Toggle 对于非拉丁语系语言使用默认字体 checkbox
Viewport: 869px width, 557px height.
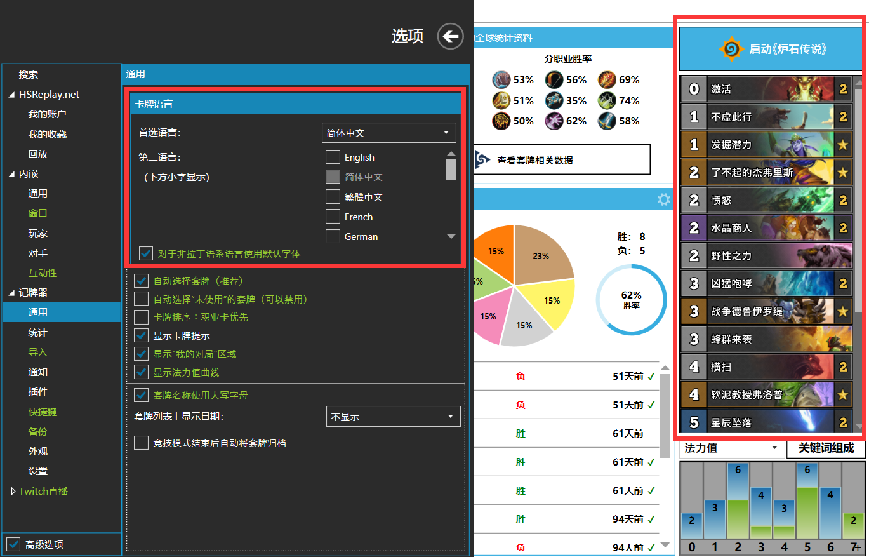pos(145,253)
